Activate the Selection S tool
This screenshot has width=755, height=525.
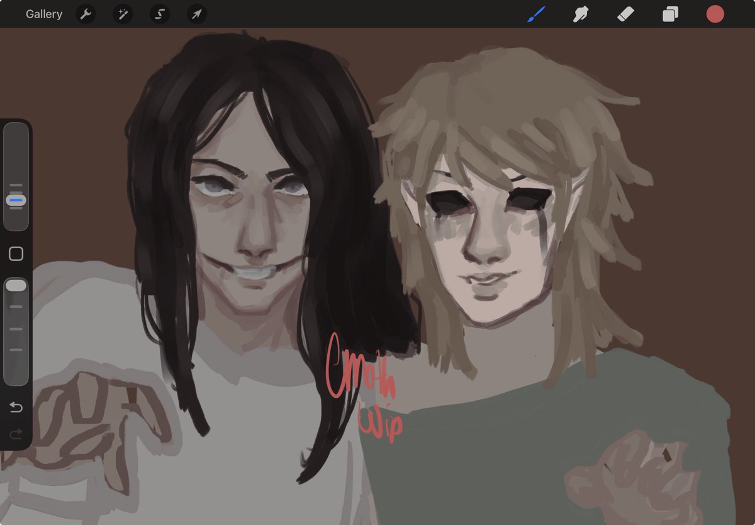click(160, 14)
